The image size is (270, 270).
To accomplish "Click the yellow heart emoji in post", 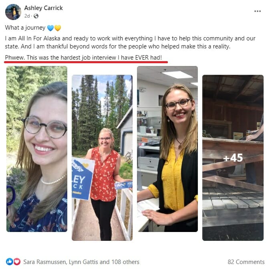I will (x=58, y=28).
